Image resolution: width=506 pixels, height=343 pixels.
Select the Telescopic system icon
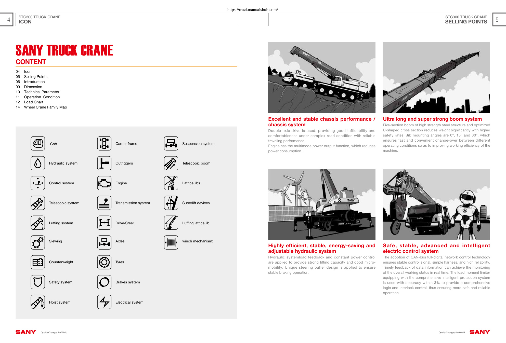pyautogui.click(x=38, y=203)
